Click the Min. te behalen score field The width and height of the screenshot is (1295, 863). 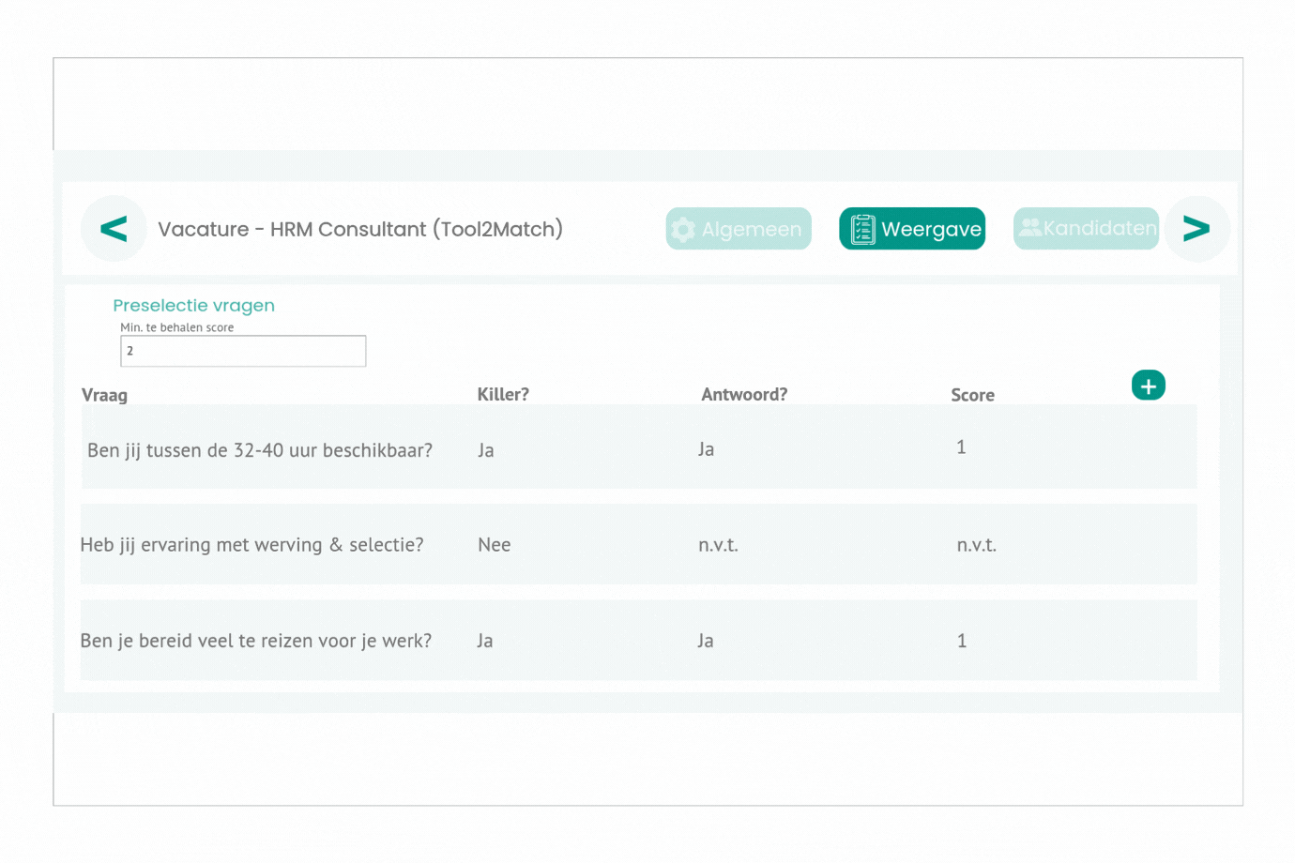[x=243, y=351]
